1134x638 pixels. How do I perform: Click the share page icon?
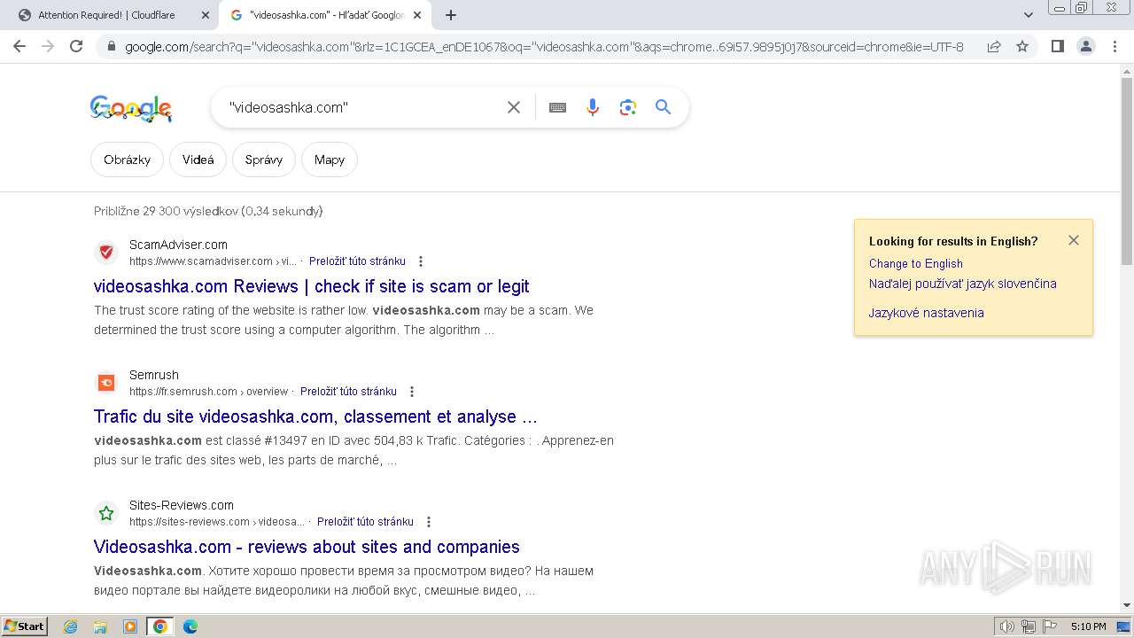[x=994, y=46]
